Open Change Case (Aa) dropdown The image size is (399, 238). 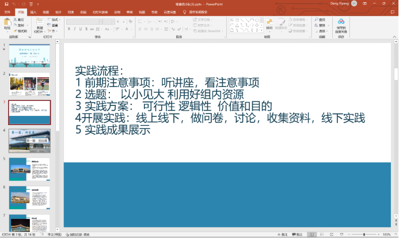click(x=108, y=29)
